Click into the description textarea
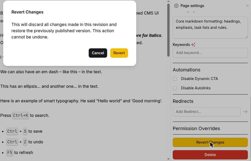251x161 pixels. (210, 28)
